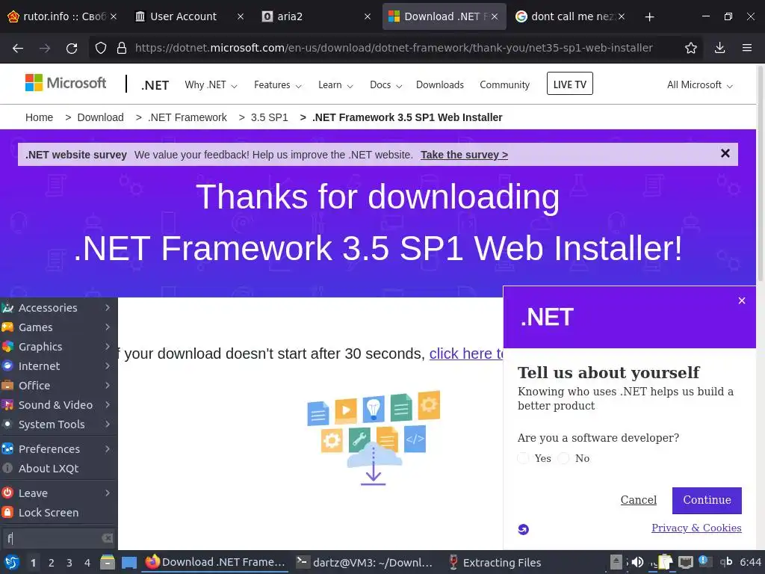Close the .NET 'Tell us about yourself' popup
Viewport: 765px width, 574px height.
coord(742,300)
